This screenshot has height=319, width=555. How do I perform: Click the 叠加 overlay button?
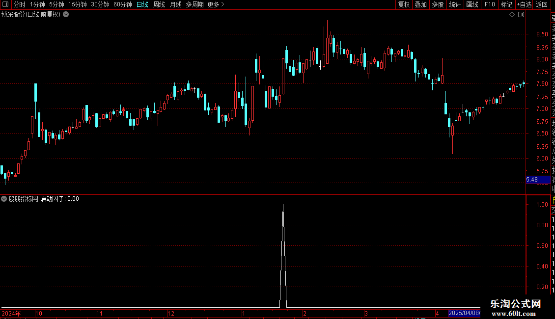(x=420, y=4)
